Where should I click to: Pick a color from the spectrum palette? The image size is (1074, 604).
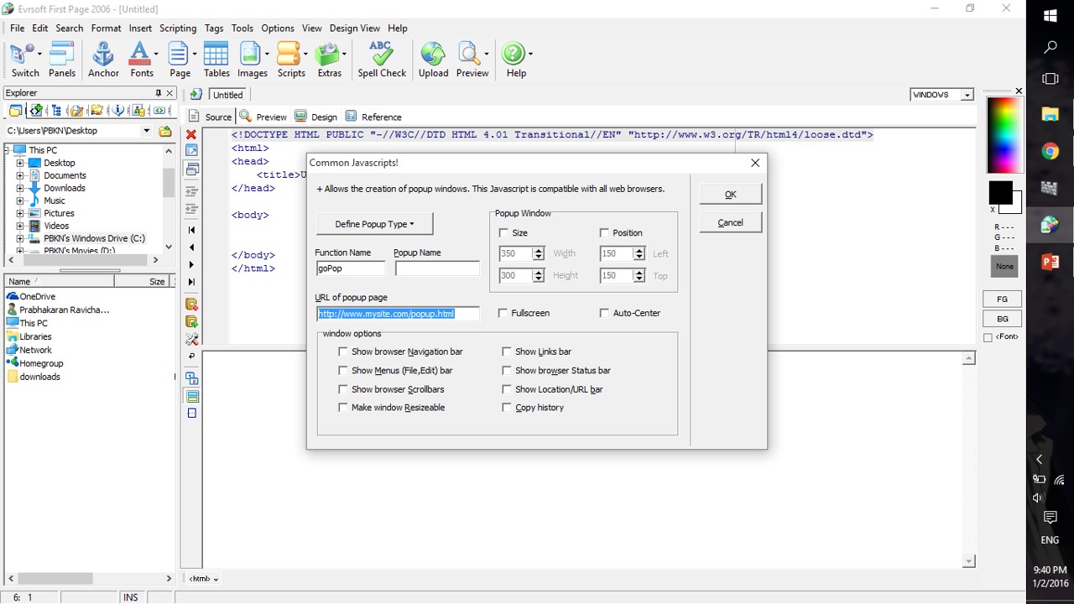1004,134
